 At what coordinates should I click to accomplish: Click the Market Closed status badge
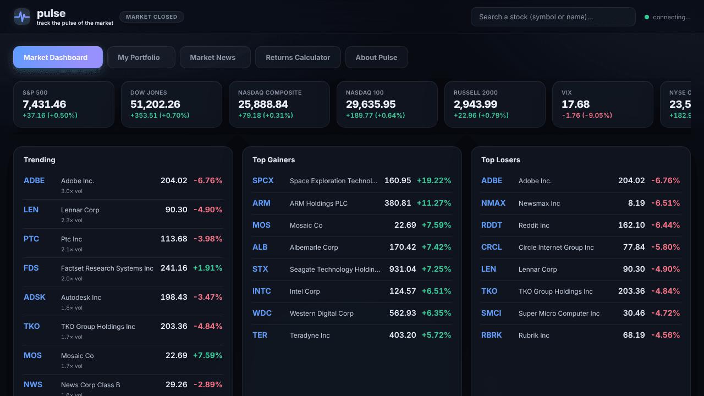tap(152, 17)
